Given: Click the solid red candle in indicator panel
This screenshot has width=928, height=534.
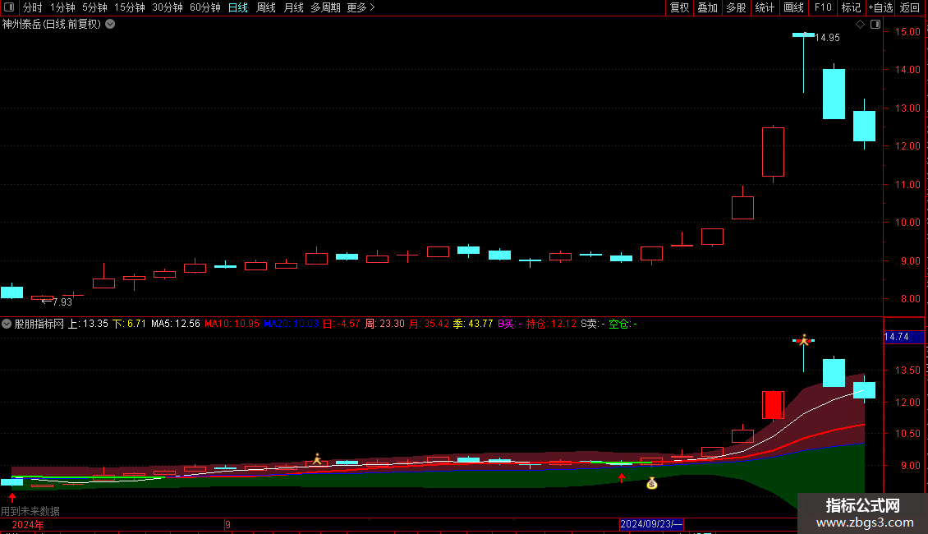Looking at the screenshot, I should [x=773, y=406].
